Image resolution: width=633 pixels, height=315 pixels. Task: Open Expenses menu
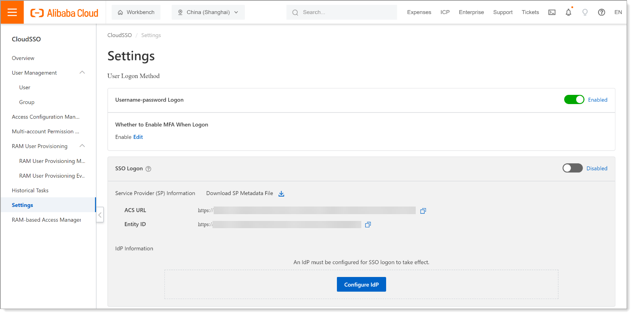point(419,12)
